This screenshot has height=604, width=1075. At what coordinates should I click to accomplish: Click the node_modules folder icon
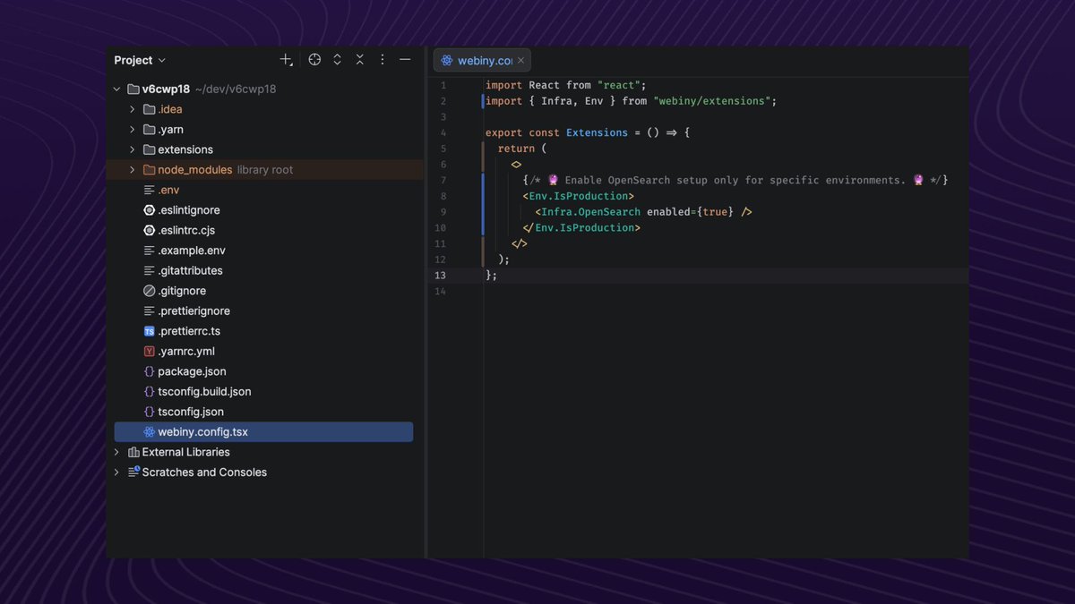[x=150, y=170]
